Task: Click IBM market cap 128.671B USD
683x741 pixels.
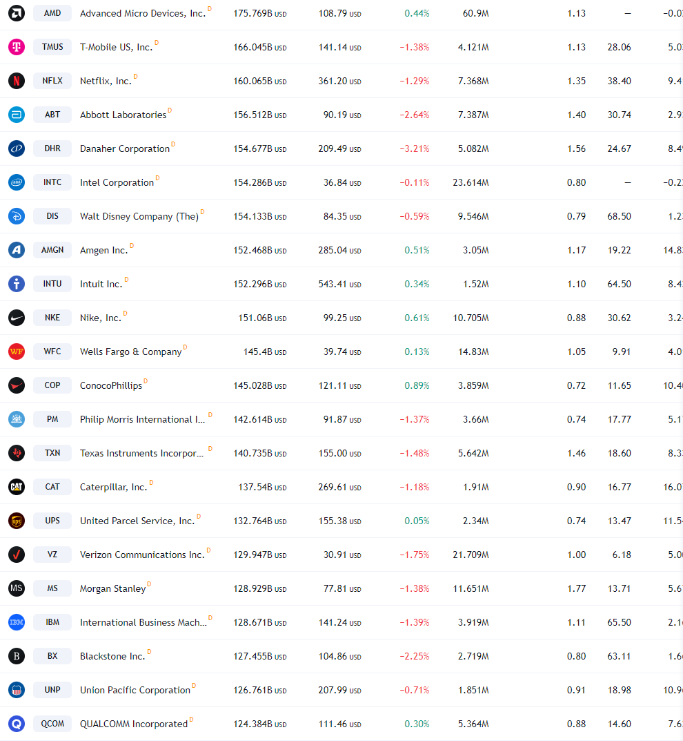Action: (x=260, y=622)
